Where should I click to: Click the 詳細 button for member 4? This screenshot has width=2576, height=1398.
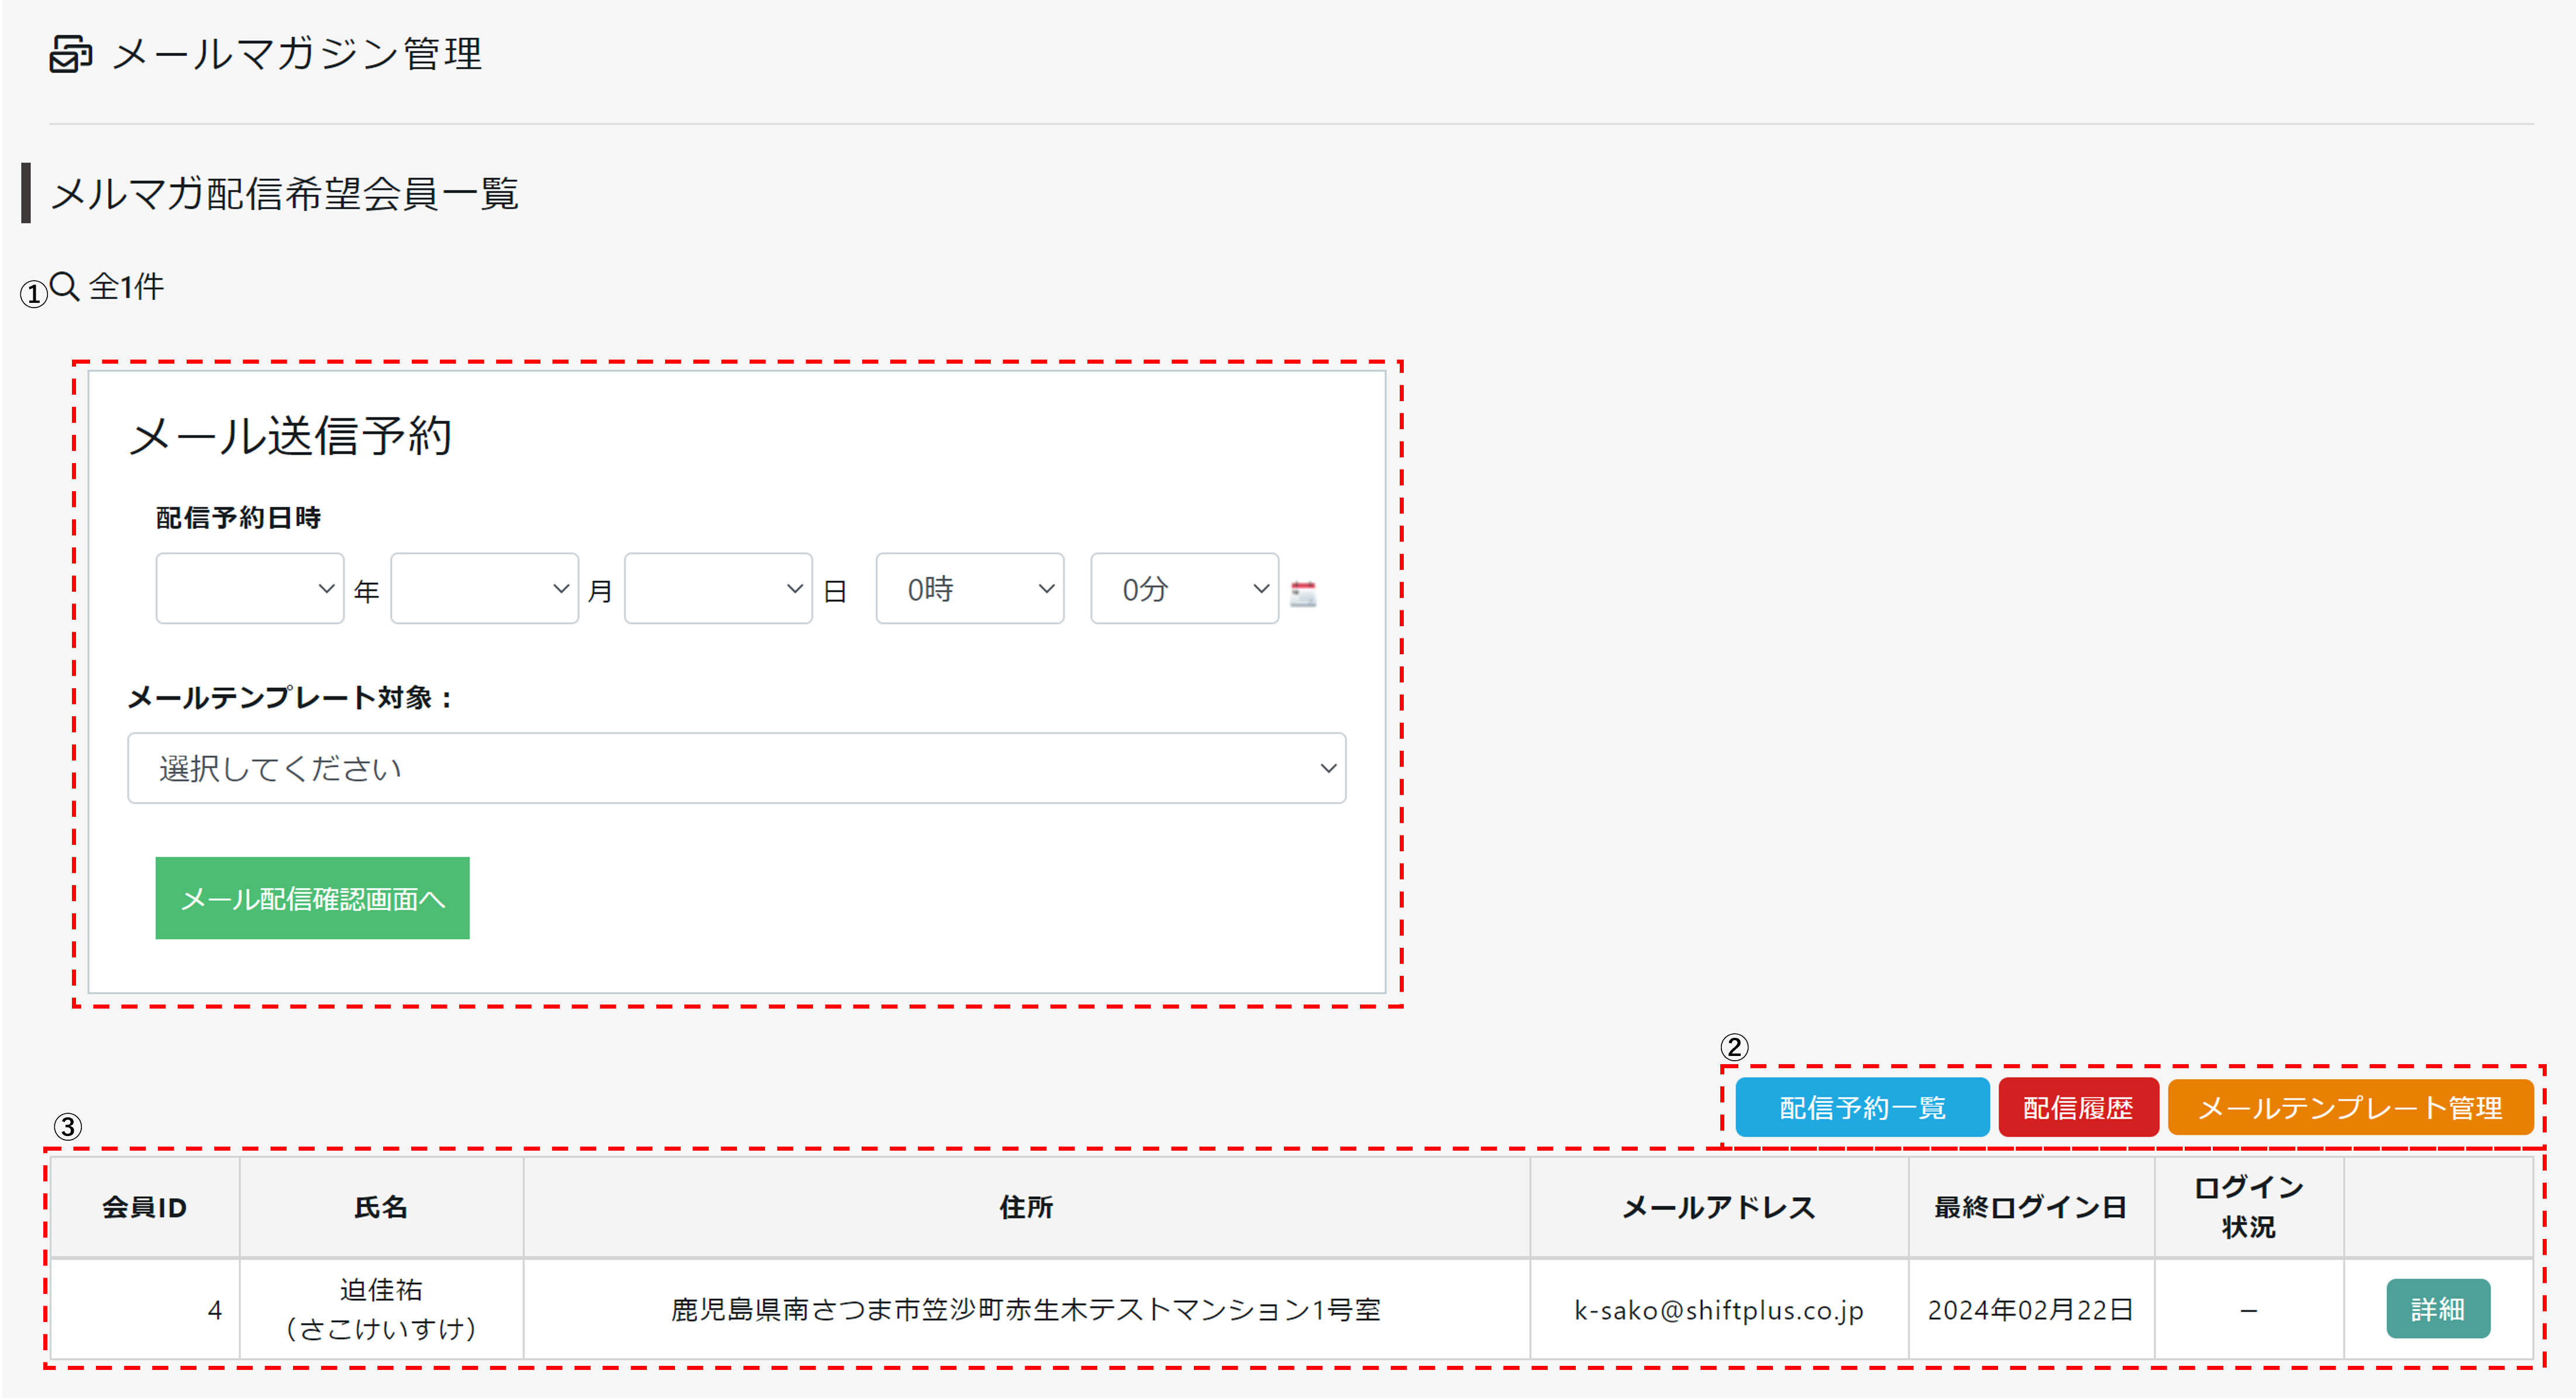click(2437, 1308)
